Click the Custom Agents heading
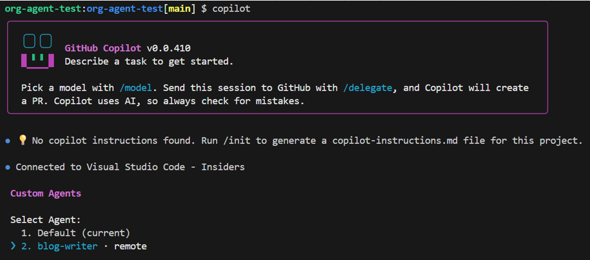Screen dimensions: 590x260 pos(45,193)
